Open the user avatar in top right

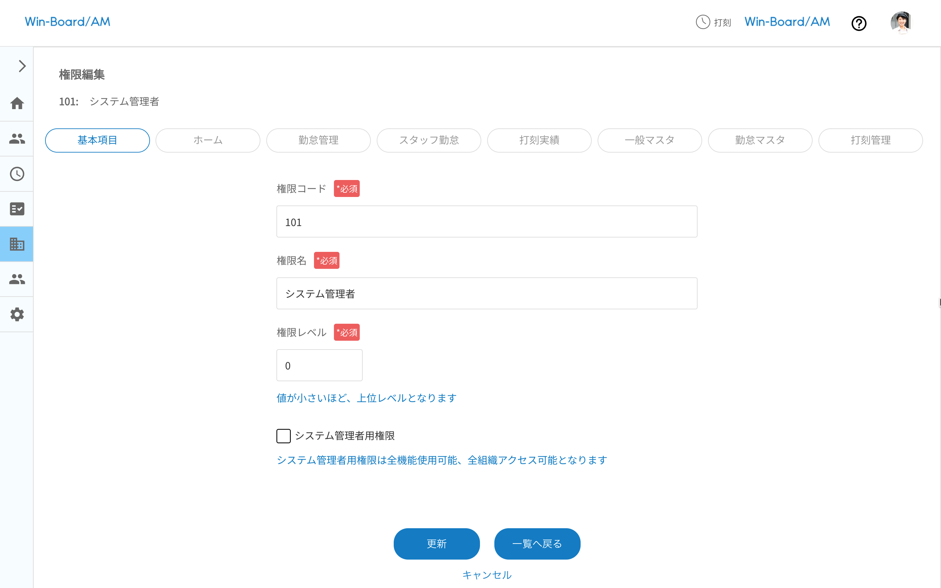pyautogui.click(x=902, y=23)
